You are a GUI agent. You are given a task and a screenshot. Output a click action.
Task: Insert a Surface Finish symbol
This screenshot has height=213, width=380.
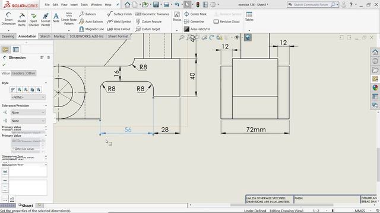pyautogui.click(x=119, y=14)
